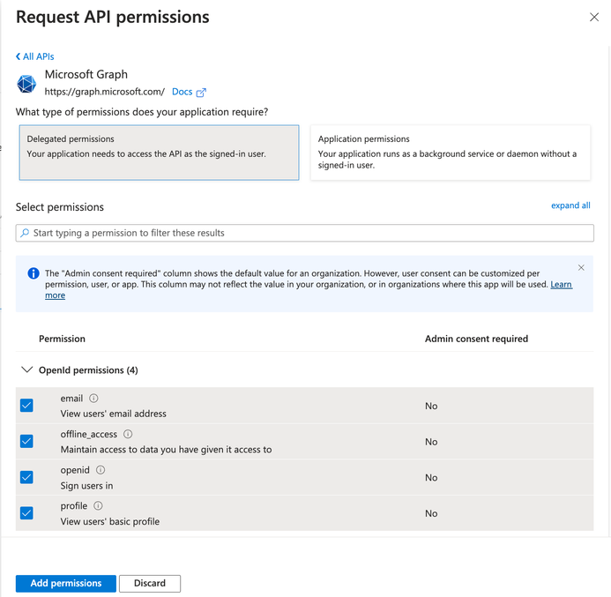
Task: Click the info icon next to openid
Action: coord(101,470)
